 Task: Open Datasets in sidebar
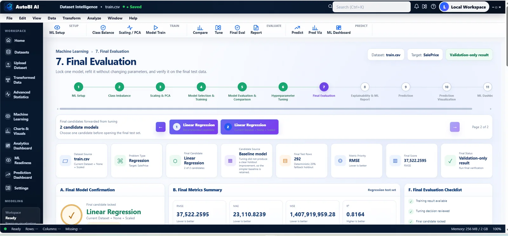[22, 52]
